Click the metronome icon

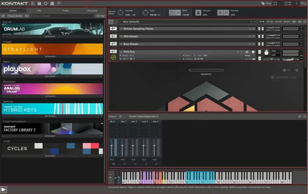click(x=198, y=13)
